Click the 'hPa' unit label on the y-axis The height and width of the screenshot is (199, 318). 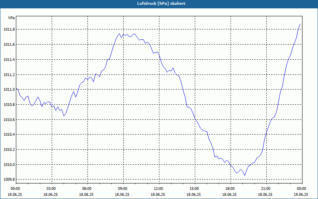(12, 18)
